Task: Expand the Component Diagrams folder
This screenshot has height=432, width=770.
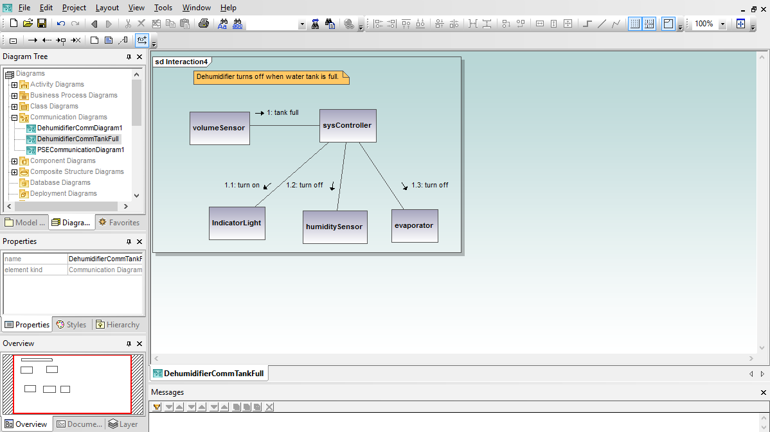Action: click(x=14, y=161)
